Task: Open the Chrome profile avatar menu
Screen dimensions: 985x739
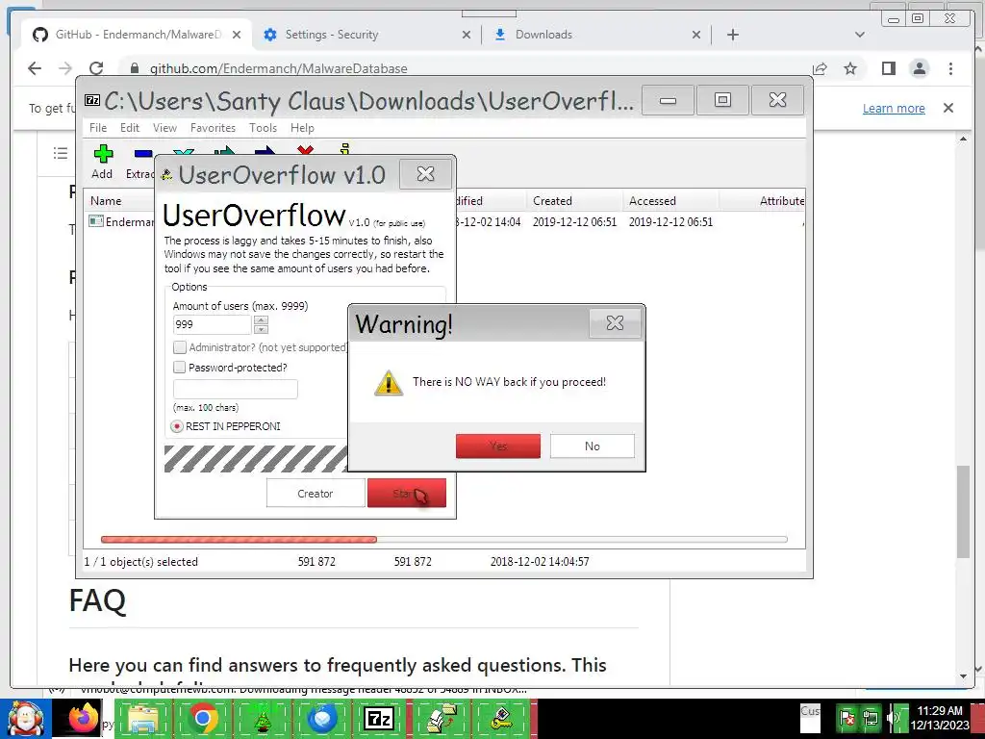Action: tap(919, 68)
